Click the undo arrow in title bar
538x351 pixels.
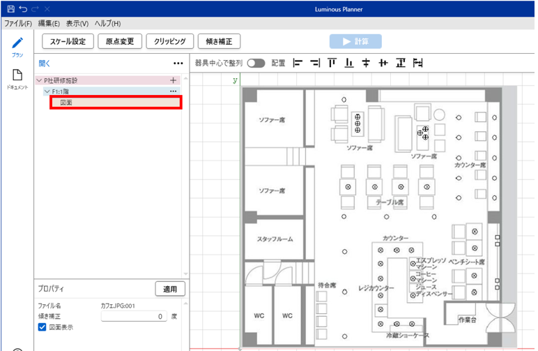click(24, 8)
